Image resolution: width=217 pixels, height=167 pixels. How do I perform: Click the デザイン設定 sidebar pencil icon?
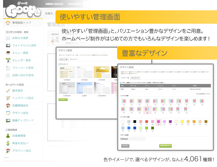click(x=8, y=113)
